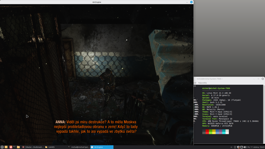Click the green neofetch color block

[211, 132]
